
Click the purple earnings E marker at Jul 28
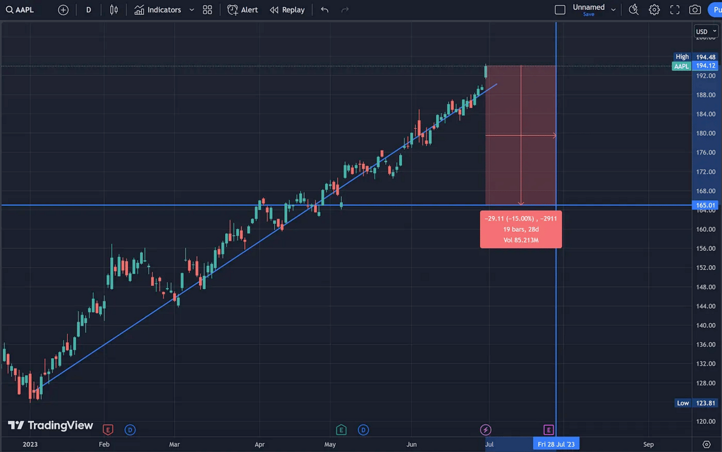548,430
